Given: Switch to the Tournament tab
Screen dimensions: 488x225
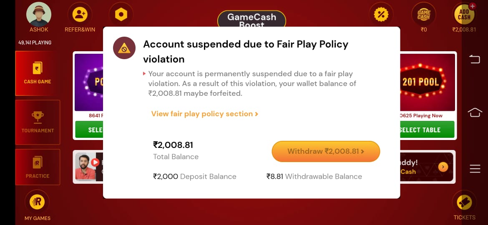Looking at the screenshot, I should pos(38,122).
